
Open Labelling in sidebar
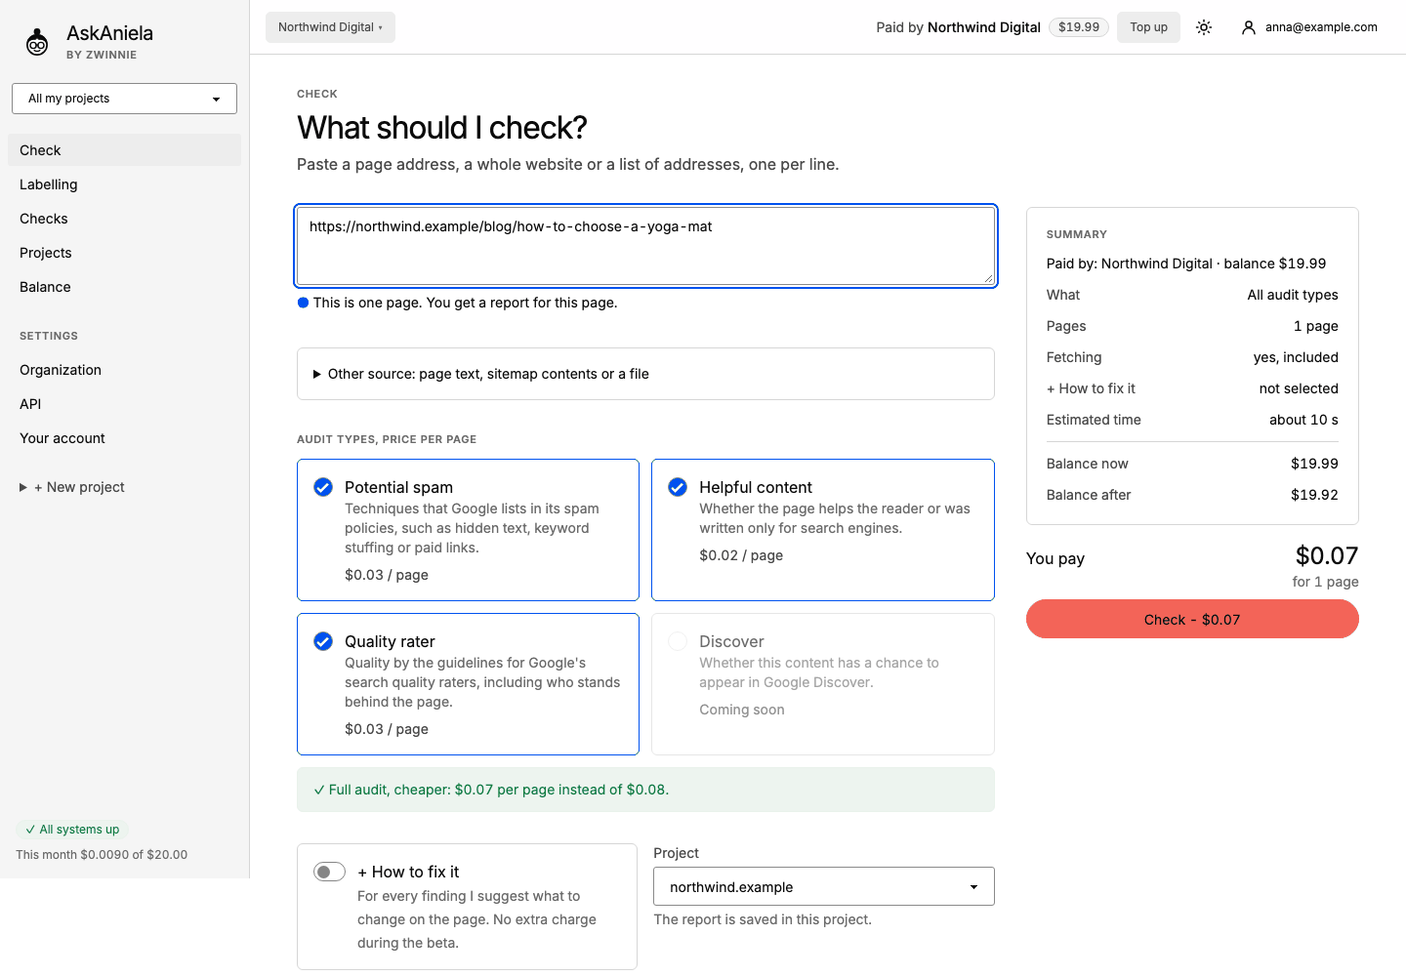[124, 184]
